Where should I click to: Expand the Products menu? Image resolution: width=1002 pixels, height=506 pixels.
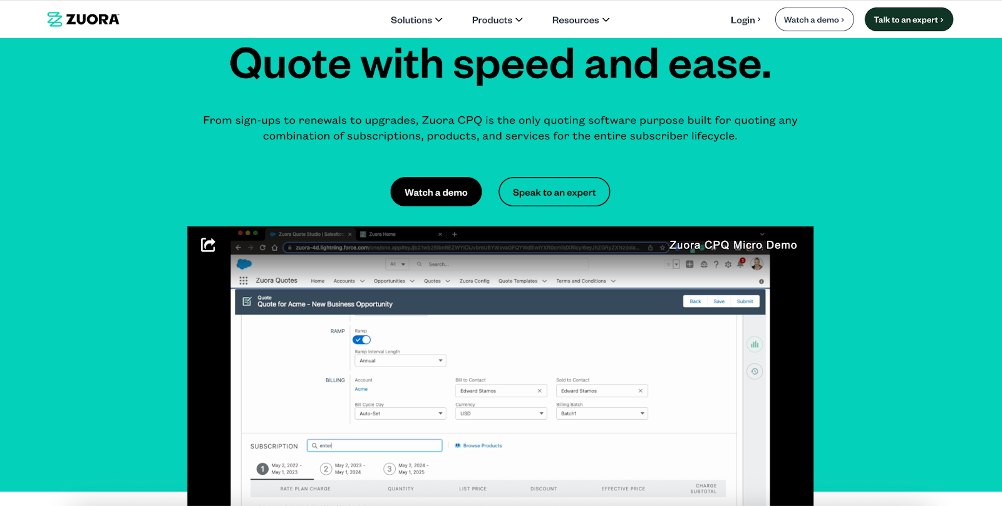497,20
